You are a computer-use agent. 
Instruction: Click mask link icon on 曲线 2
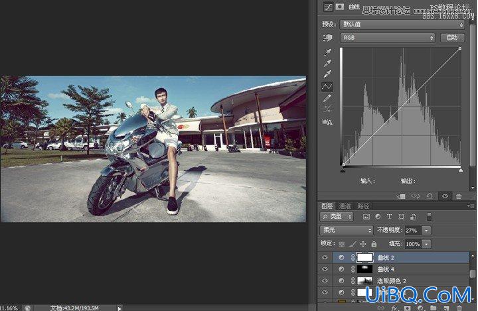[353, 257]
